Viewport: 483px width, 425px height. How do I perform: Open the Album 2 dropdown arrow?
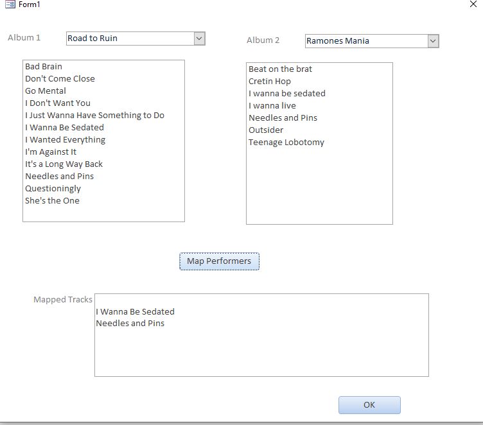[x=433, y=41]
